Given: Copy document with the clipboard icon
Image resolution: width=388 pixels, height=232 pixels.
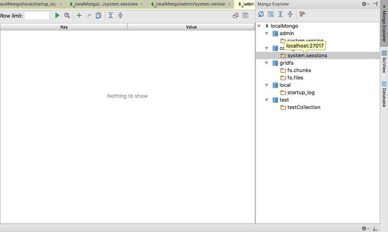Looking at the screenshot, I should click(x=99, y=15).
